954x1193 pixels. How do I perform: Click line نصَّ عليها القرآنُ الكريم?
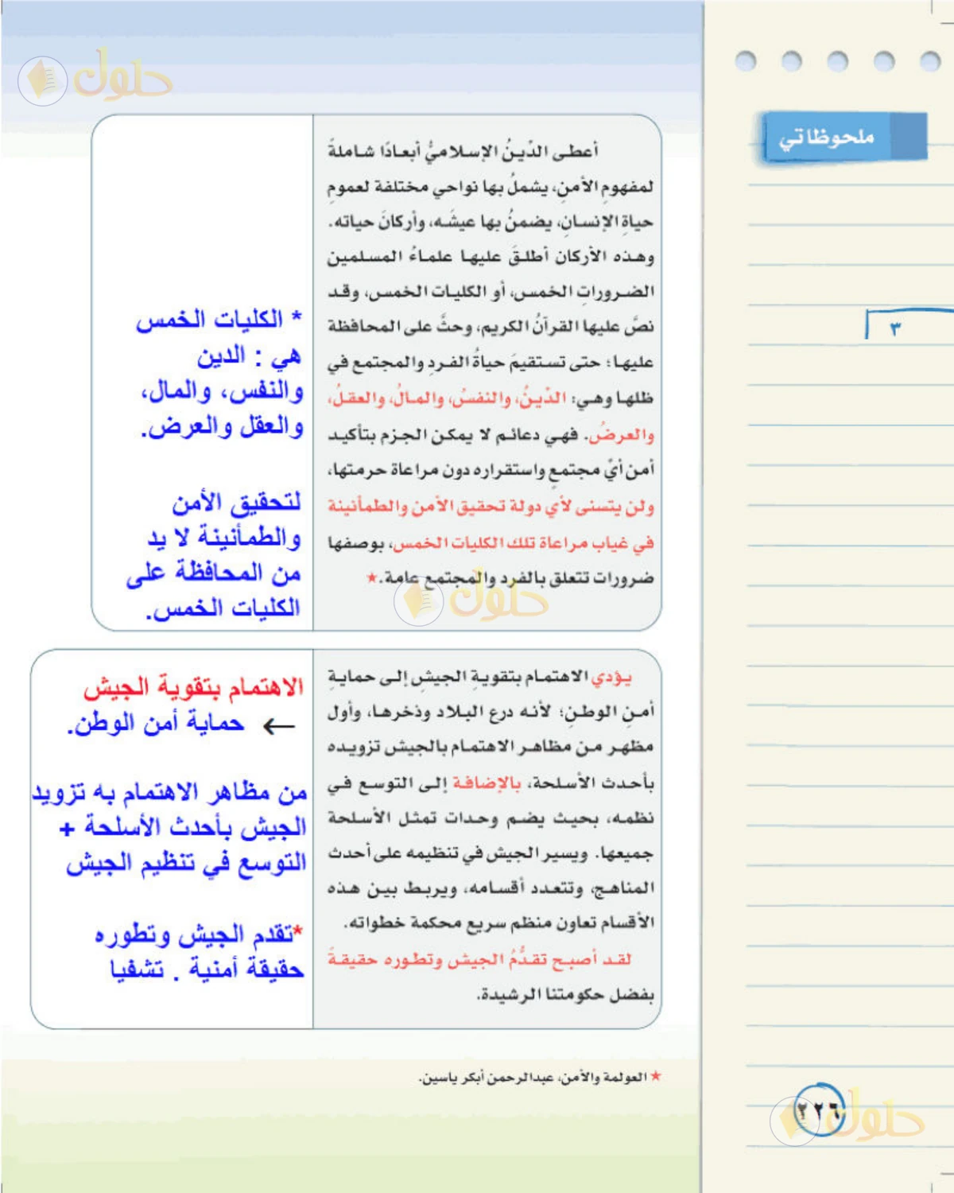[x=491, y=327]
